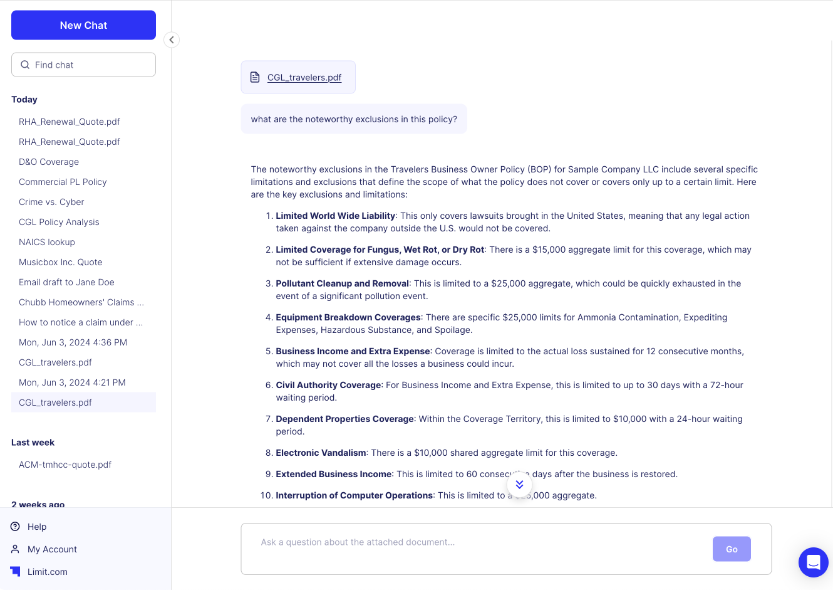Open the Commercial PL Policy chat
833x590 pixels.
[63, 182]
